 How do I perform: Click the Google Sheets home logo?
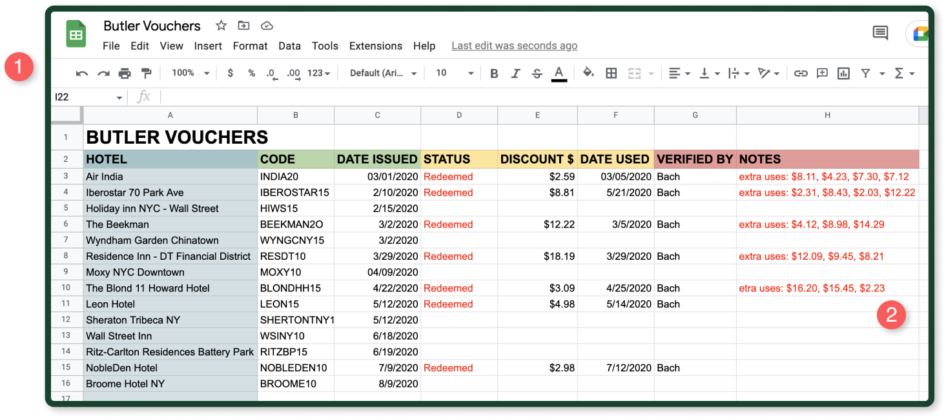click(76, 34)
